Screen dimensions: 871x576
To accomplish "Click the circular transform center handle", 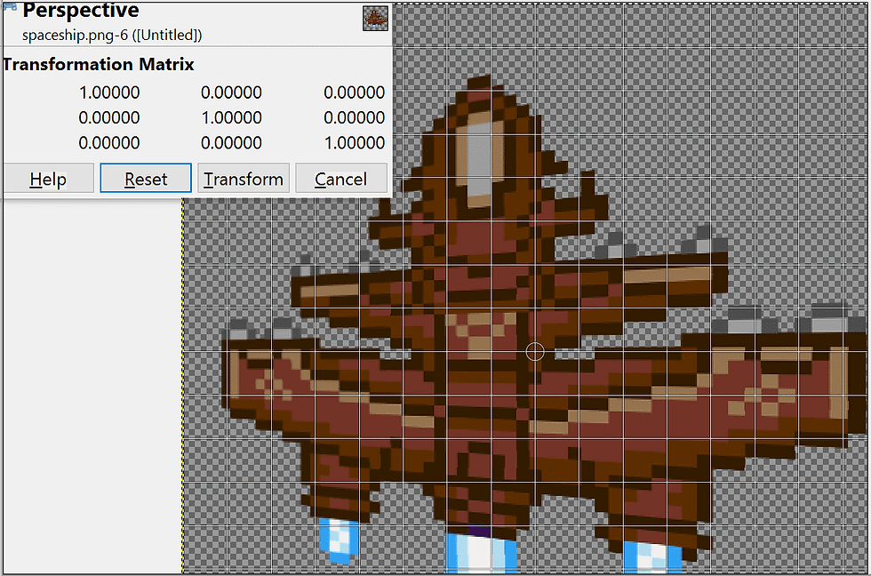I will (535, 351).
